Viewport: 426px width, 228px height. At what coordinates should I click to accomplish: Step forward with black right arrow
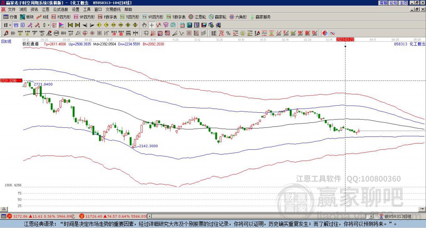(92, 25)
